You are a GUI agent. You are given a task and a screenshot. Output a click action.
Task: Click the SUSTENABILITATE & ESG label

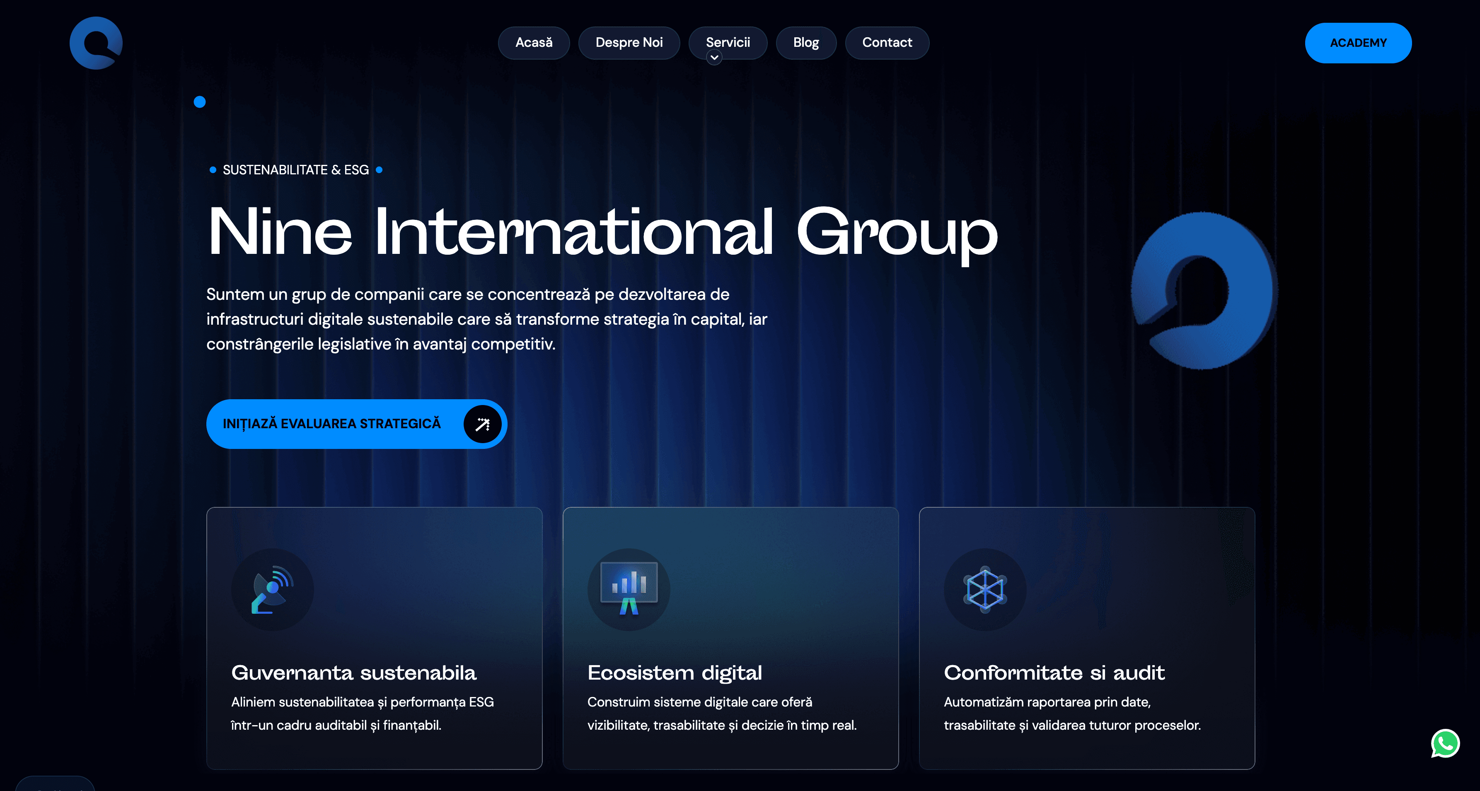296,170
